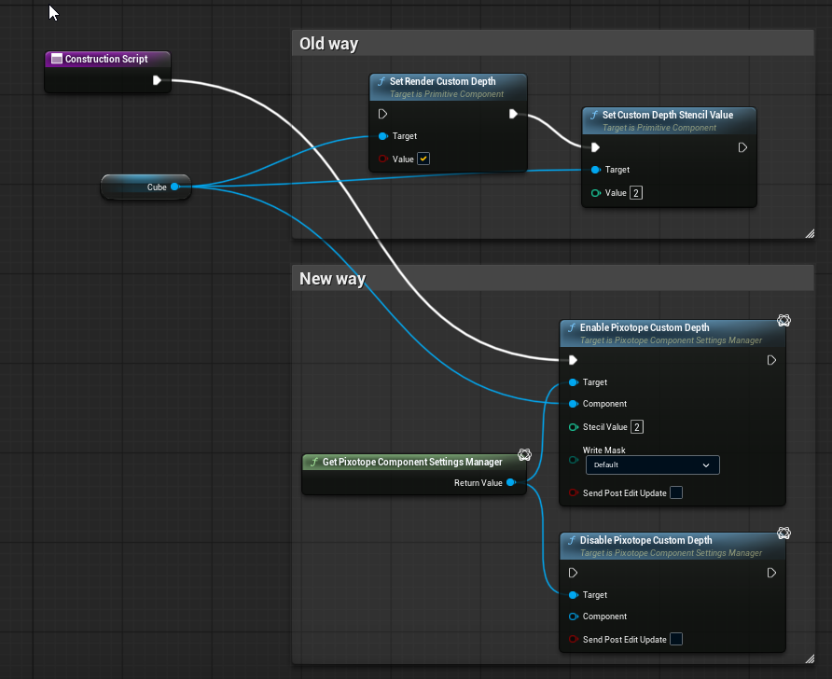Edit Value field on Set Custom Depth Stencil Value
832x679 pixels.
pos(636,192)
